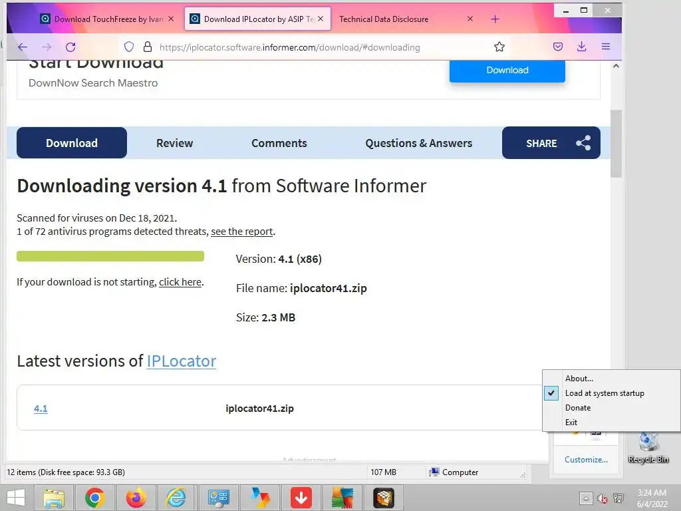Click the 'DownNow Search Maestro' ad text

click(x=93, y=83)
